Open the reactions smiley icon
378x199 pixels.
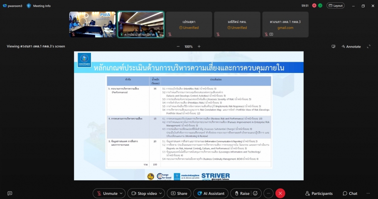[255, 193]
